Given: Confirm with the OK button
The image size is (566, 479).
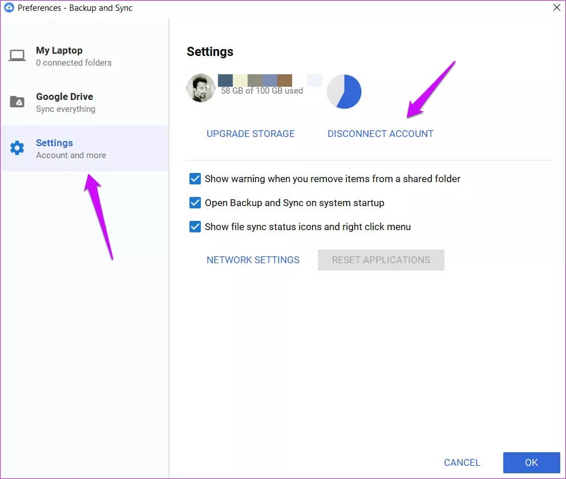Looking at the screenshot, I should click(531, 462).
